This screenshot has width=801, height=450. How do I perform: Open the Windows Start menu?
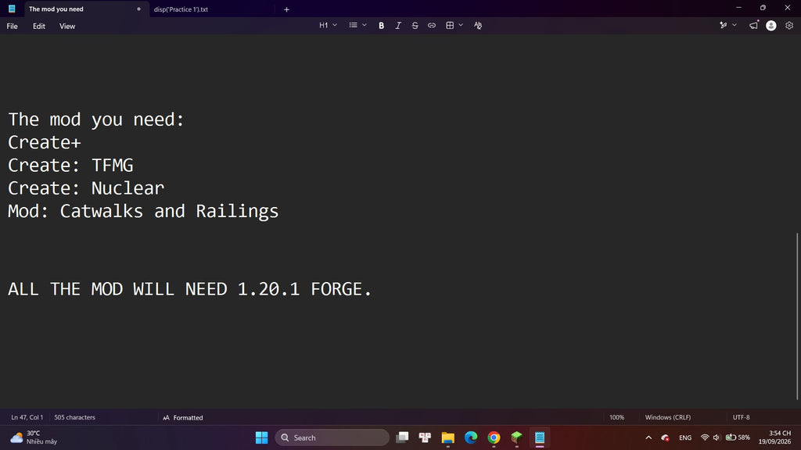point(261,437)
